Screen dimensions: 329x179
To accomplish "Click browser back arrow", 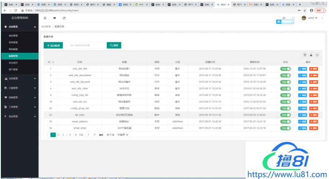I will click(4, 10).
